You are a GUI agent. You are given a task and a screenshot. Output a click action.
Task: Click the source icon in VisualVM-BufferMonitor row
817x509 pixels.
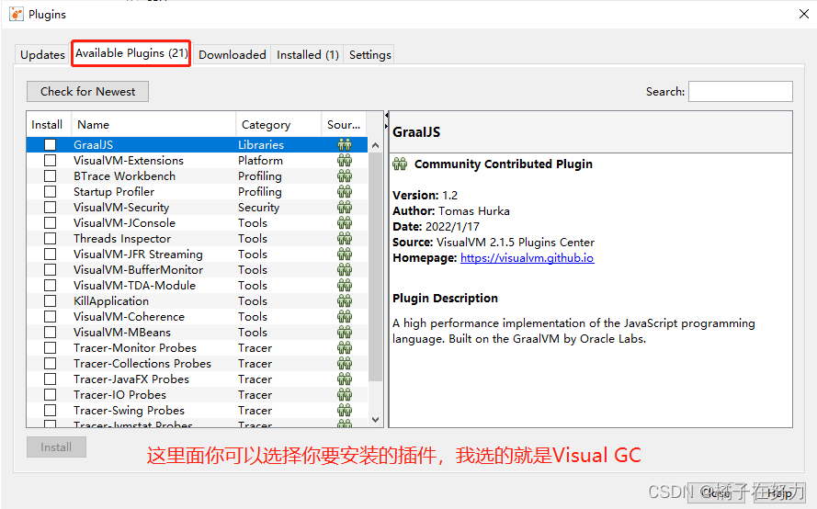pyautogui.click(x=345, y=270)
